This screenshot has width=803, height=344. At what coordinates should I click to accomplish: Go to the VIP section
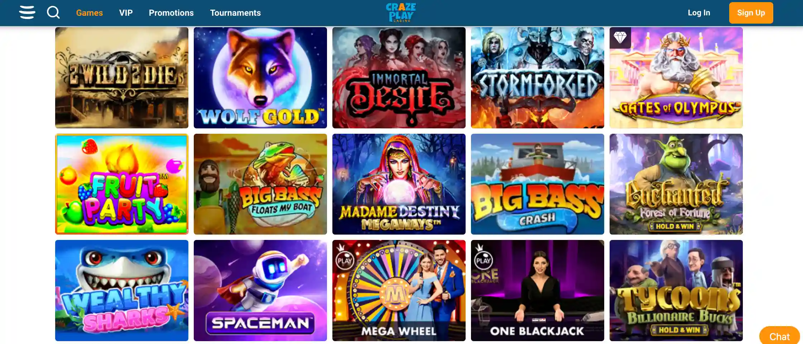click(126, 13)
